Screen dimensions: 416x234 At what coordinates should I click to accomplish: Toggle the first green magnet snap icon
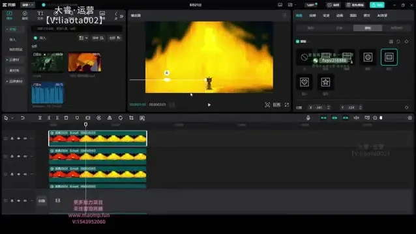[323, 118]
